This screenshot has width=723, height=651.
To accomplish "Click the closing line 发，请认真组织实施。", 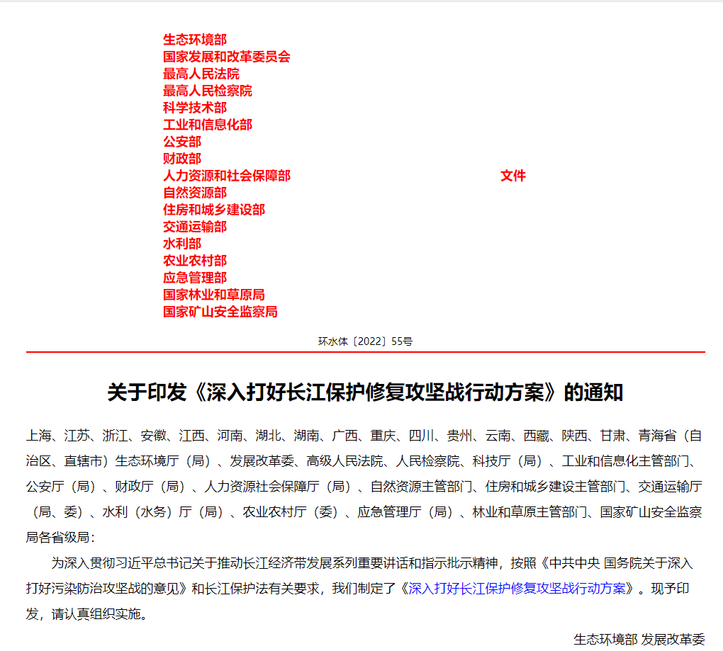I will click(86, 614).
